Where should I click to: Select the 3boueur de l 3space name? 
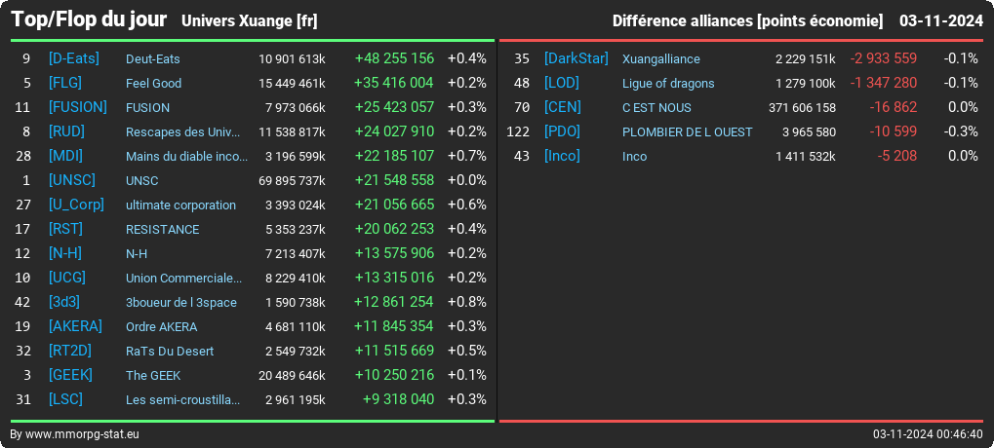(x=181, y=303)
